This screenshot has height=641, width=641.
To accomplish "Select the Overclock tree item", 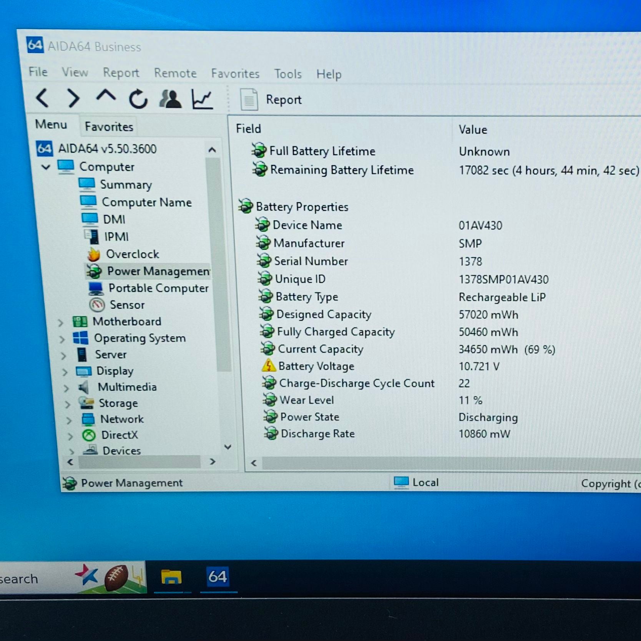I will pyautogui.click(x=132, y=254).
